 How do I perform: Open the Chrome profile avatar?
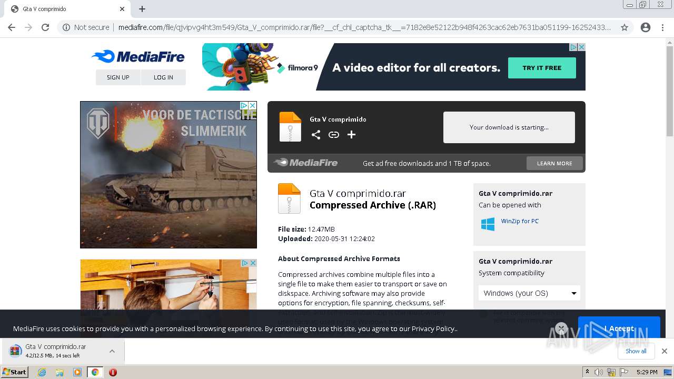click(646, 27)
